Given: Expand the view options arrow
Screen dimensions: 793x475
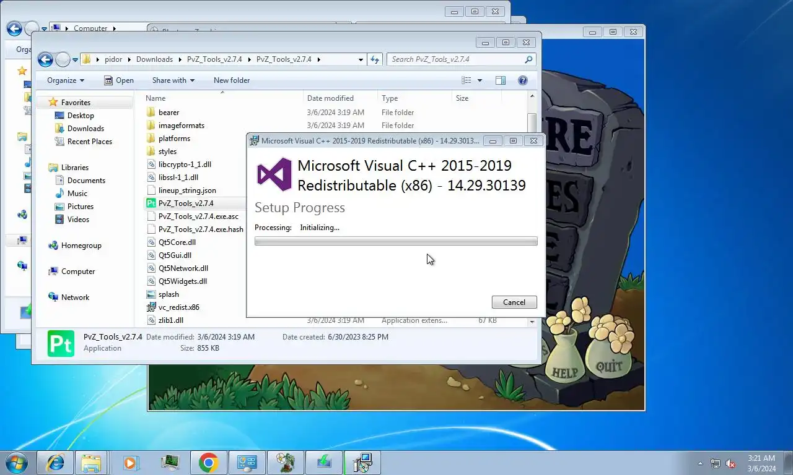Looking at the screenshot, I should pos(480,80).
